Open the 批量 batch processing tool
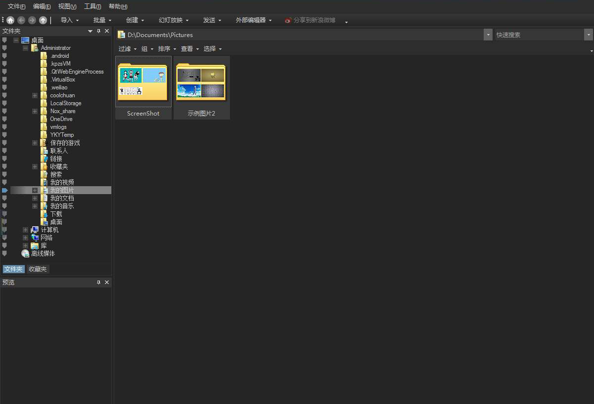 (x=100, y=20)
